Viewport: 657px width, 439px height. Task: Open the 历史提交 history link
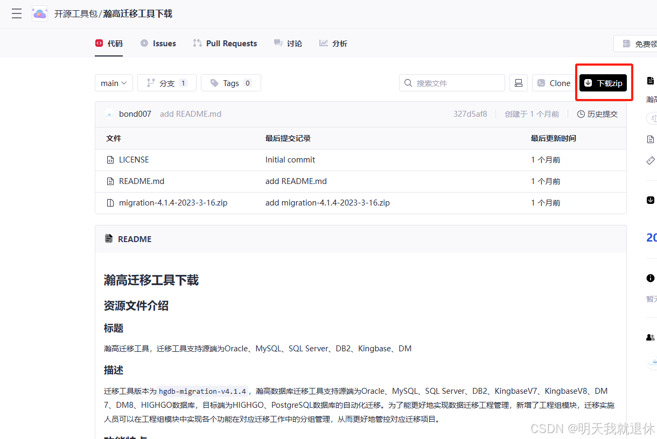[597, 114]
